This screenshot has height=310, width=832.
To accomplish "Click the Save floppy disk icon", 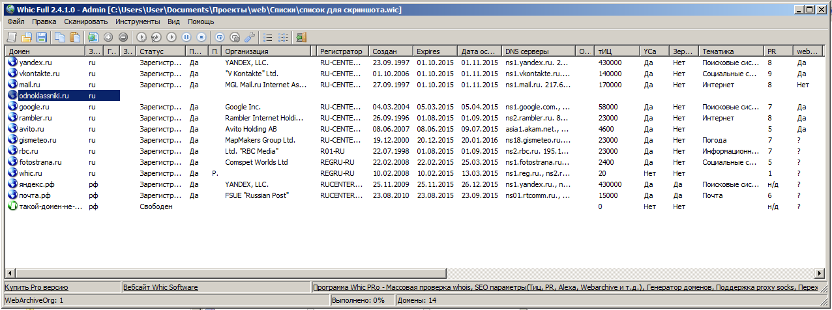I will tap(41, 37).
